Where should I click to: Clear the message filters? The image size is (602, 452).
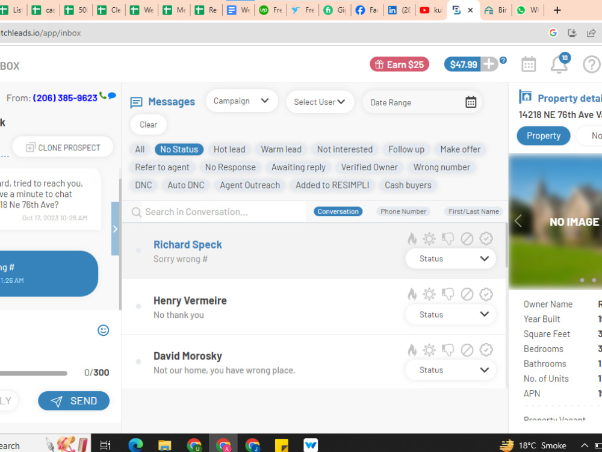(x=148, y=125)
